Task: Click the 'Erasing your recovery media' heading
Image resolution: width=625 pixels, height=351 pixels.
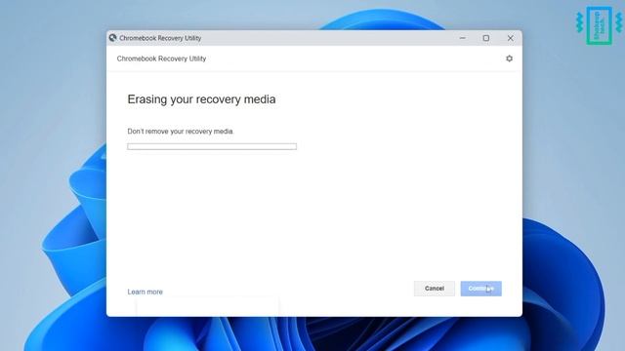Action: (201, 99)
